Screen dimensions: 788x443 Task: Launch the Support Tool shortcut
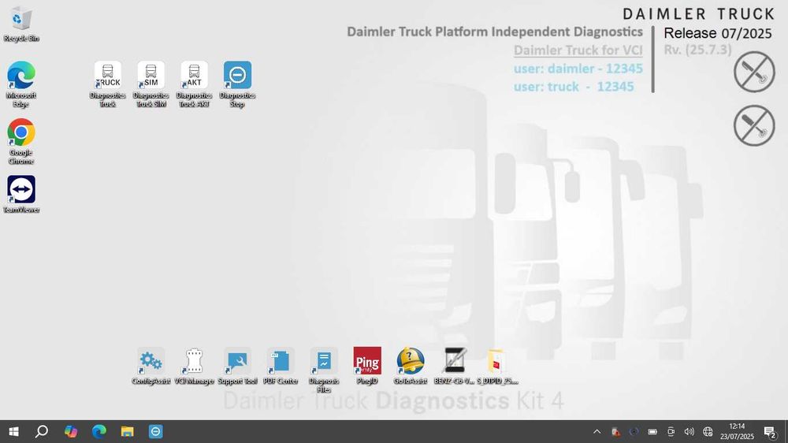pos(237,366)
